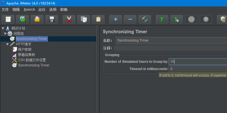This screenshot has width=227, height=113.
Task: Click the highlighted Synchronizing Timer clock icon
Action: click(12, 39)
